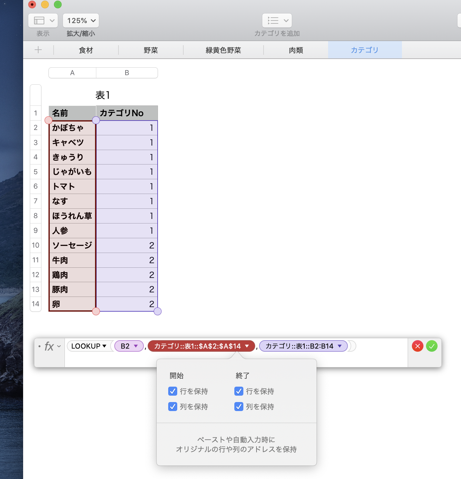The height and width of the screenshot is (479, 461).
Task: Add a new sheet with plus icon
Action: point(38,50)
